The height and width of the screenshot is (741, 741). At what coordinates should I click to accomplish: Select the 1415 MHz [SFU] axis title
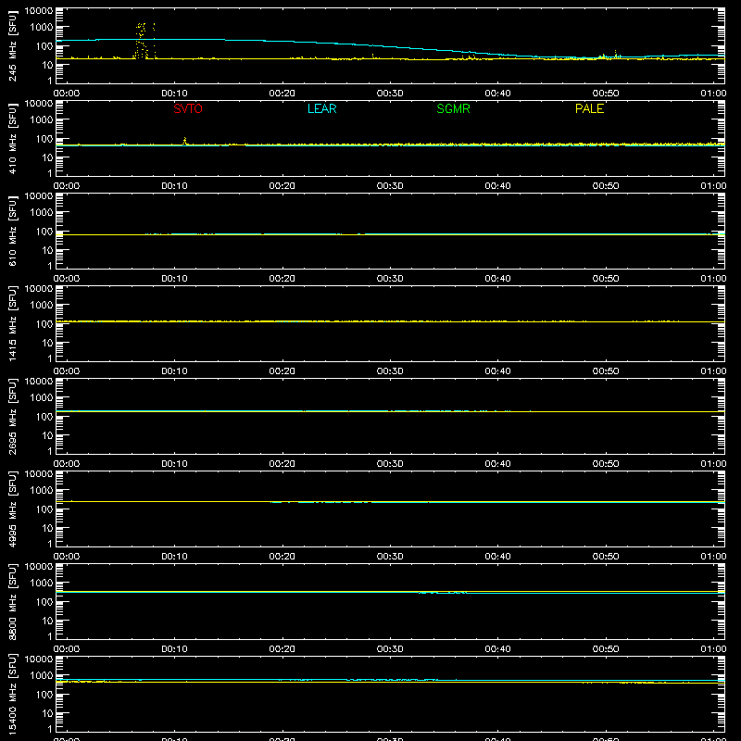[x=13, y=323]
